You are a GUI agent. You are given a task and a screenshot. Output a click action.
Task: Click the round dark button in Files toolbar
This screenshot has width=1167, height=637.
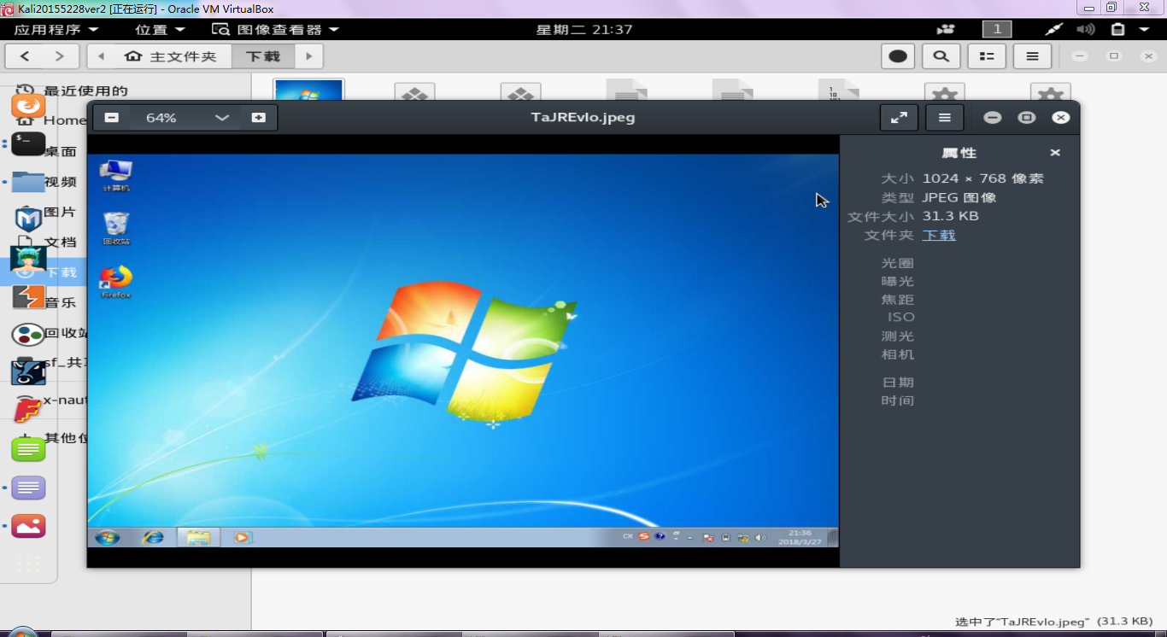tap(898, 56)
